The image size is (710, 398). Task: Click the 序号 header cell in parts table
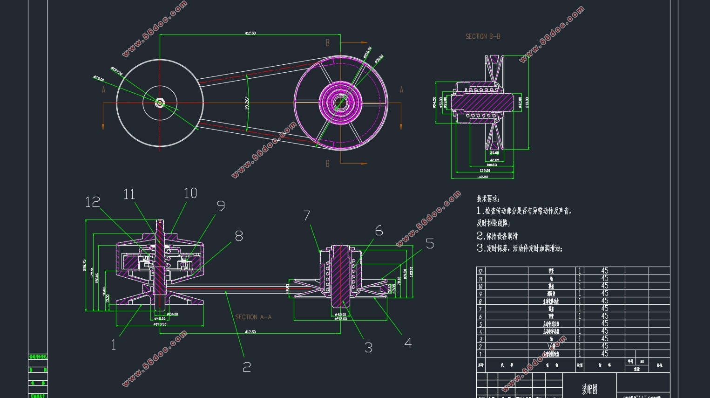click(480, 365)
